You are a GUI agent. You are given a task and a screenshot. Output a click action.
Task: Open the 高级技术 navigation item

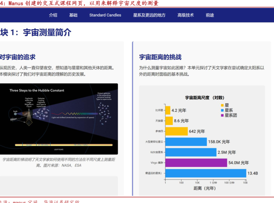tap(185, 15)
